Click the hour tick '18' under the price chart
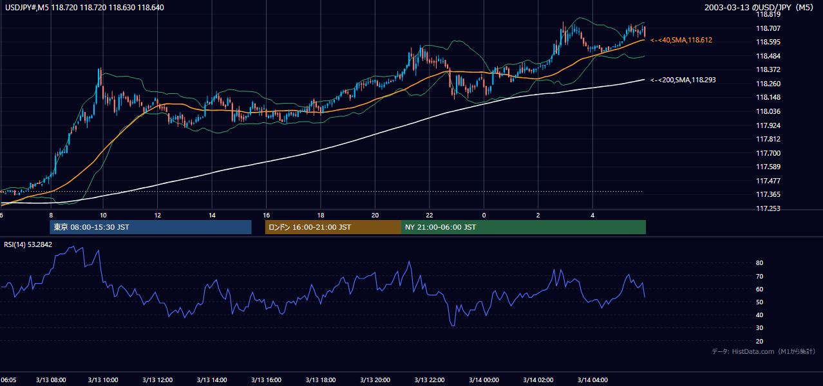 click(x=320, y=216)
